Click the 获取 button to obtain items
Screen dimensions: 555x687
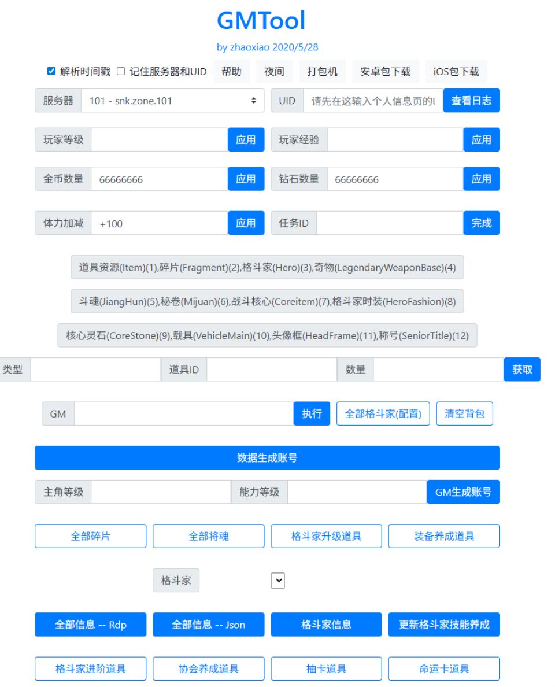tap(522, 369)
